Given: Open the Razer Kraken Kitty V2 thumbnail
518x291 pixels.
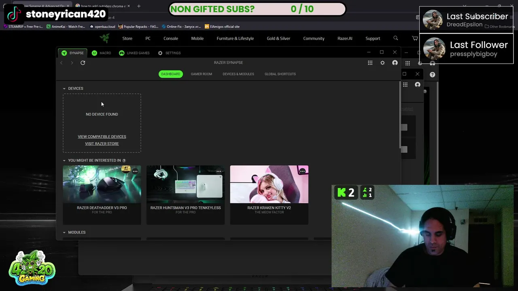Looking at the screenshot, I should [x=269, y=184].
